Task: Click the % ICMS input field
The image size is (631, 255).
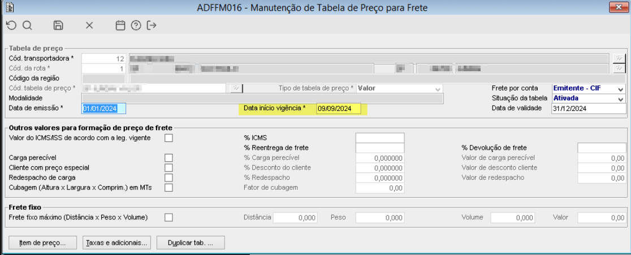Action: (x=380, y=138)
